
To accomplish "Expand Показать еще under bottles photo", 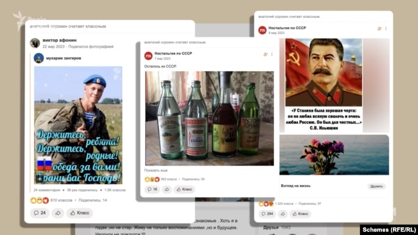I will click(x=156, y=170).
